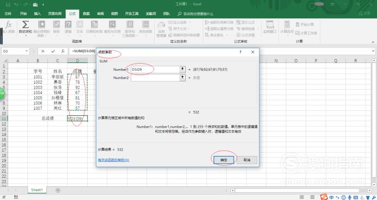Click Sogou input method S icon
The image size is (377, 200).
point(324,197)
